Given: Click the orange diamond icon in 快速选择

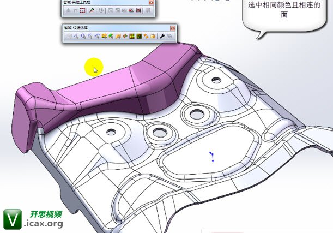Looking at the screenshot, I should point(125,36).
